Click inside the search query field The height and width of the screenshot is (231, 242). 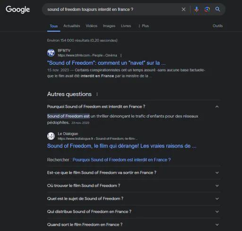[x=110, y=9]
